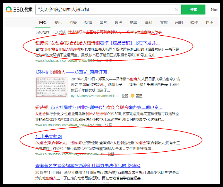Open the 市人社局就业创业培训中心 result title

99,107
